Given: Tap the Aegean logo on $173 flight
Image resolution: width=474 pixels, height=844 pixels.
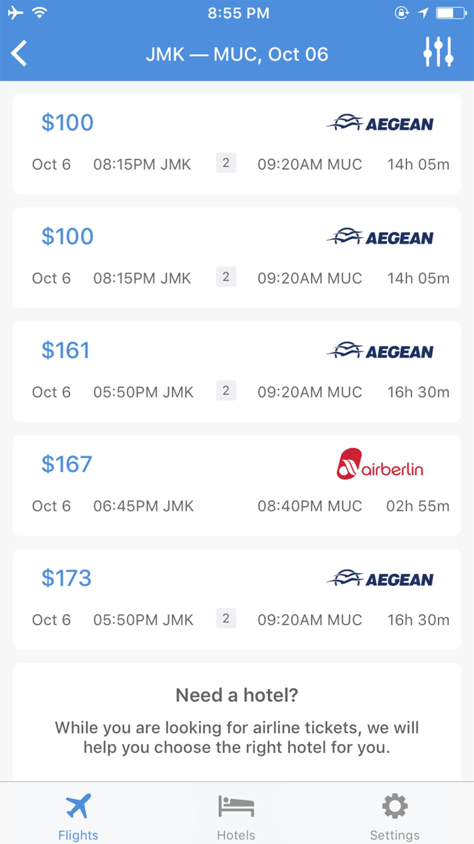Looking at the screenshot, I should coord(380,578).
